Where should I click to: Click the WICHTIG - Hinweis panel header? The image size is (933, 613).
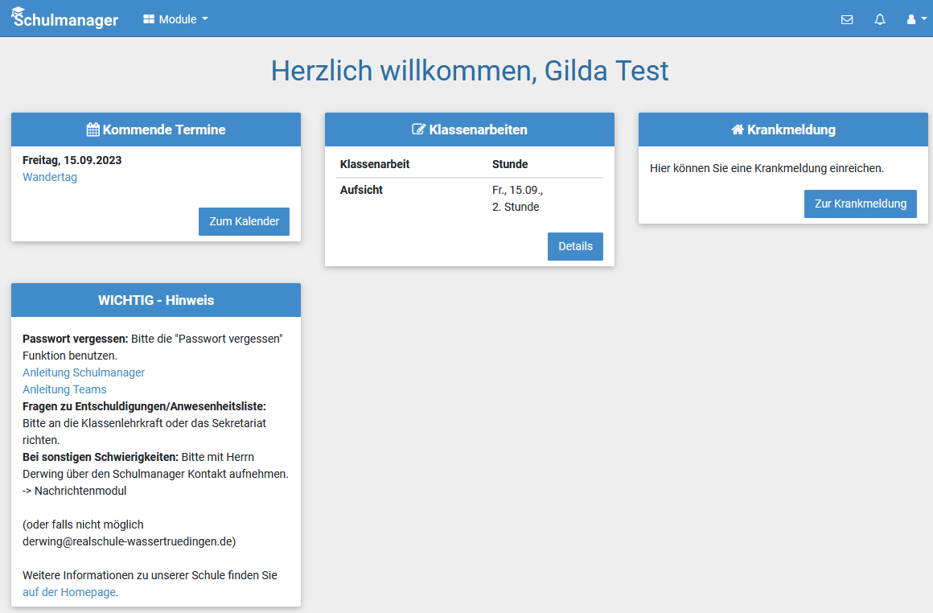coord(156,300)
